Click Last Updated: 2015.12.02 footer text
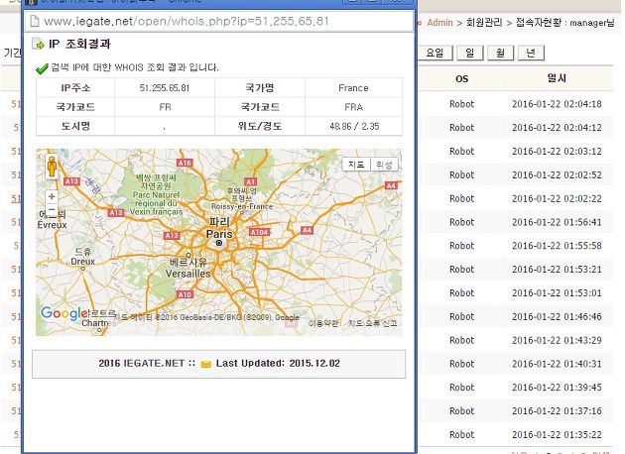 pyautogui.click(x=278, y=363)
